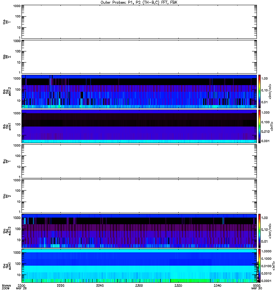Click '0.0010' on thc scm1 color bar
The image size is (278, 296).
click(266, 273)
